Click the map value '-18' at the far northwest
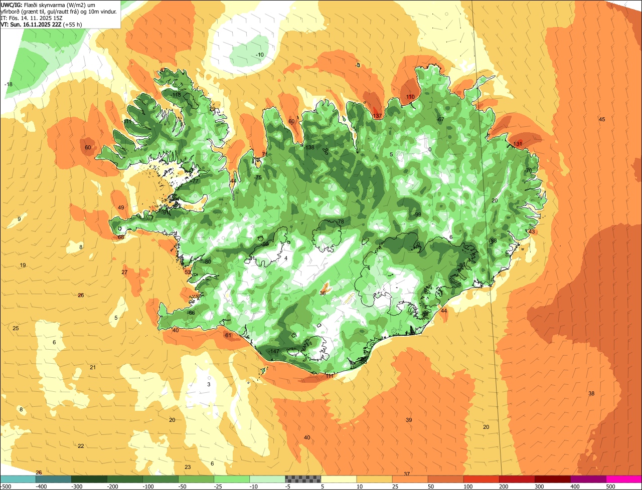The height and width of the screenshot is (490, 642). click(x=9, y=84)
